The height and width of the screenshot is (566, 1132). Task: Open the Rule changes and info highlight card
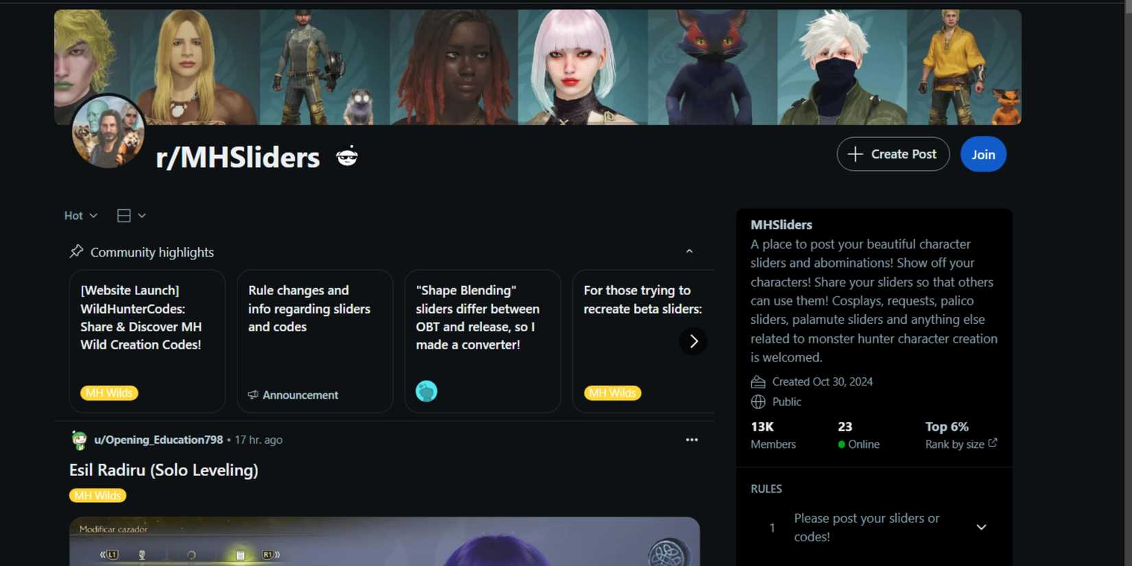(x=315, y=341)
